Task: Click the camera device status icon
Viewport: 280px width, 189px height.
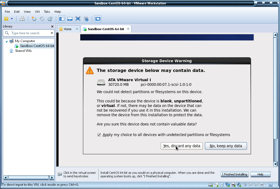Action: [245, 185]
